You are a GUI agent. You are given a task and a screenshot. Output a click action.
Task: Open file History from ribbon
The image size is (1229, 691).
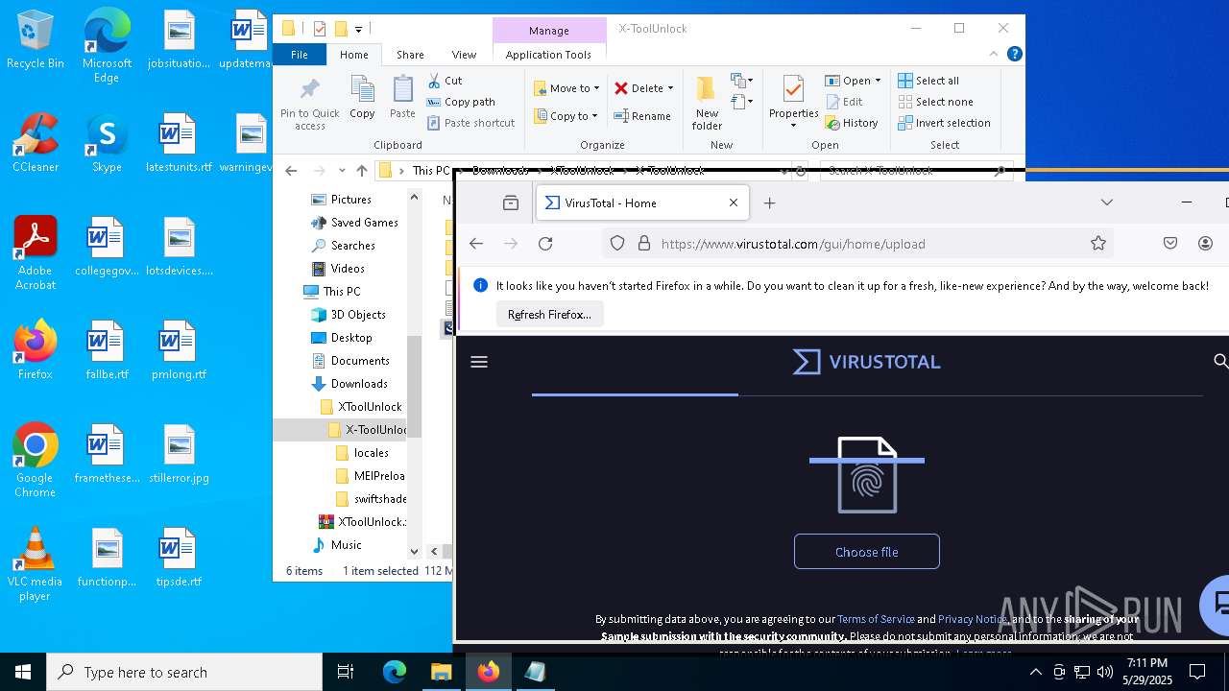click(x=852, y=123)
